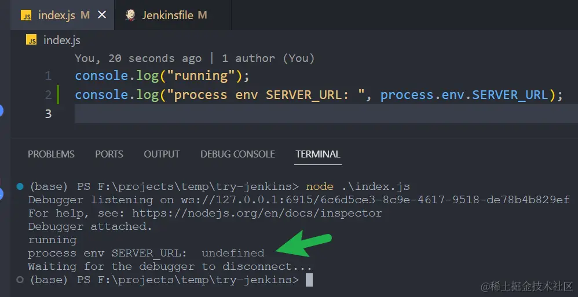Click line number 3 in the gutter
578x297 pixels.
point(48,114)
